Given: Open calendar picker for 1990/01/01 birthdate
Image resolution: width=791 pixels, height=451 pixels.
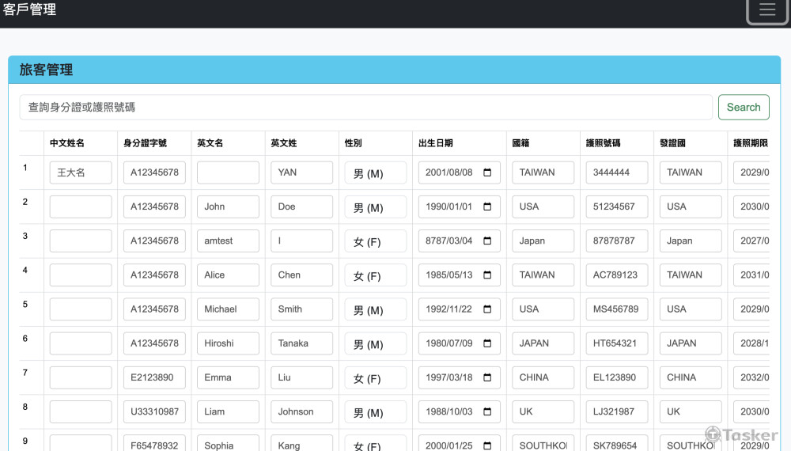Looking at the screenshot, I should [487, 207].
